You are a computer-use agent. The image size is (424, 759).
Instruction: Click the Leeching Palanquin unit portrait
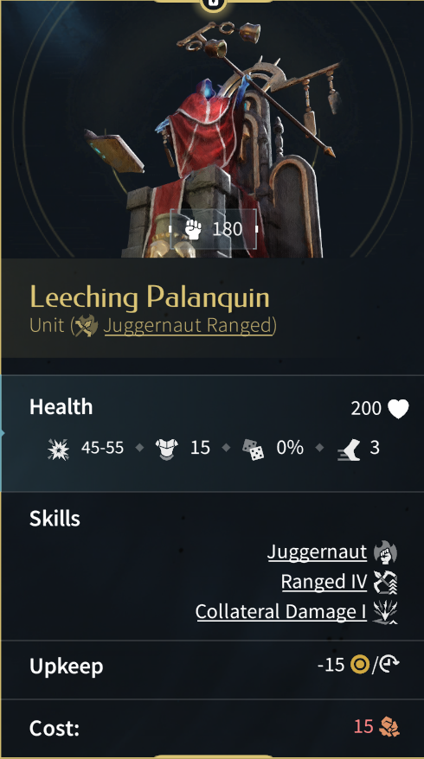212,130
